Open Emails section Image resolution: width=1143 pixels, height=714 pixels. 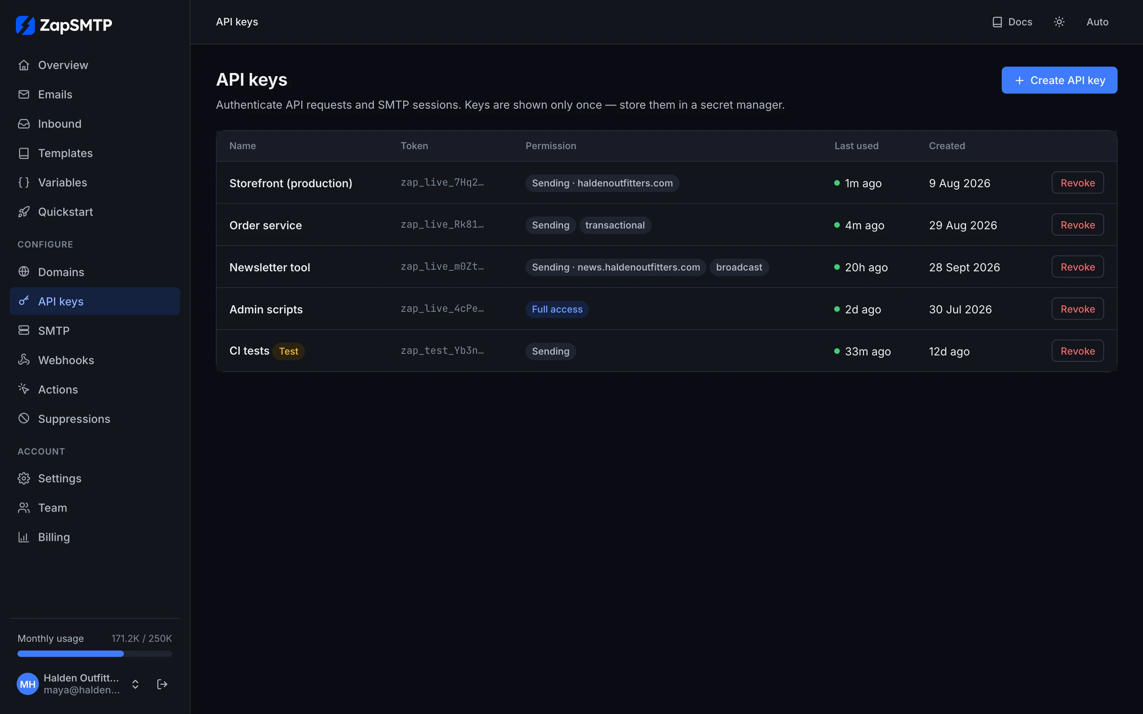tap(94, 94)
